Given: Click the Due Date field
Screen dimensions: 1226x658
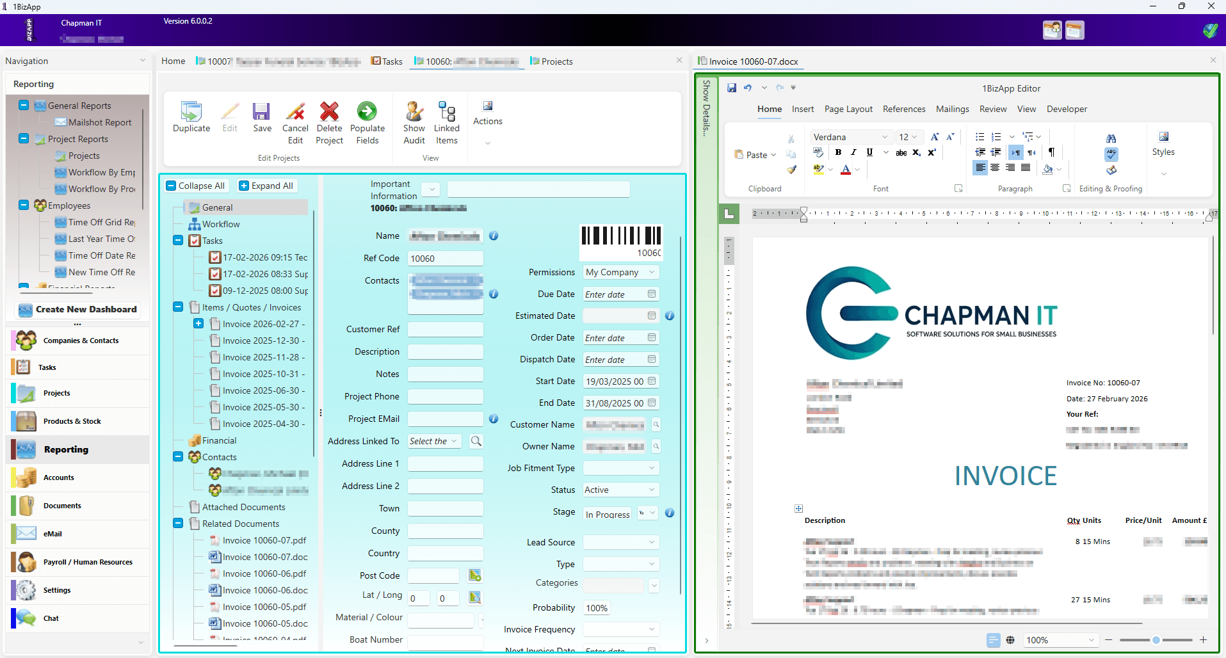Looking at the screenshot, I should 620,294.
